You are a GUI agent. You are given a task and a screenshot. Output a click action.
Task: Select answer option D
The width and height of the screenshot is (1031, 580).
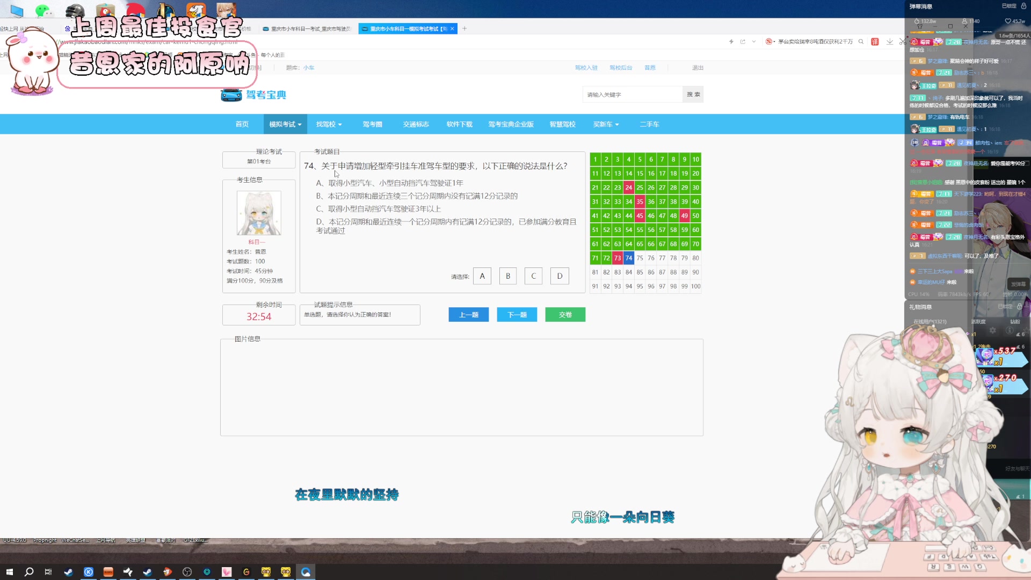[x=560, y=275]
